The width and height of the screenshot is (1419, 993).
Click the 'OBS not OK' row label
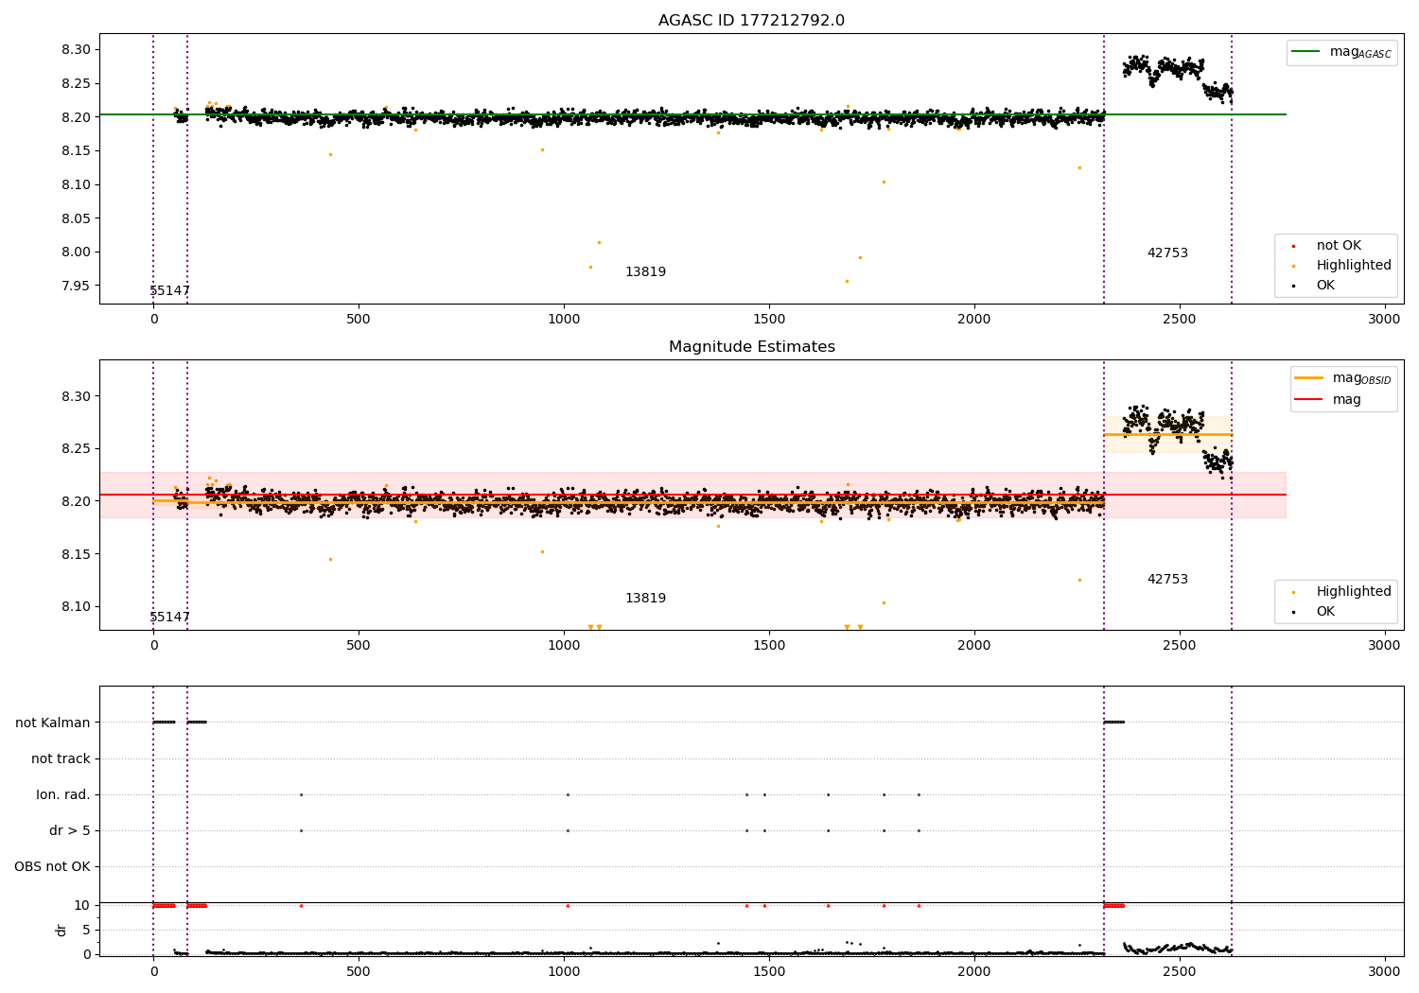tap(53, 867)
